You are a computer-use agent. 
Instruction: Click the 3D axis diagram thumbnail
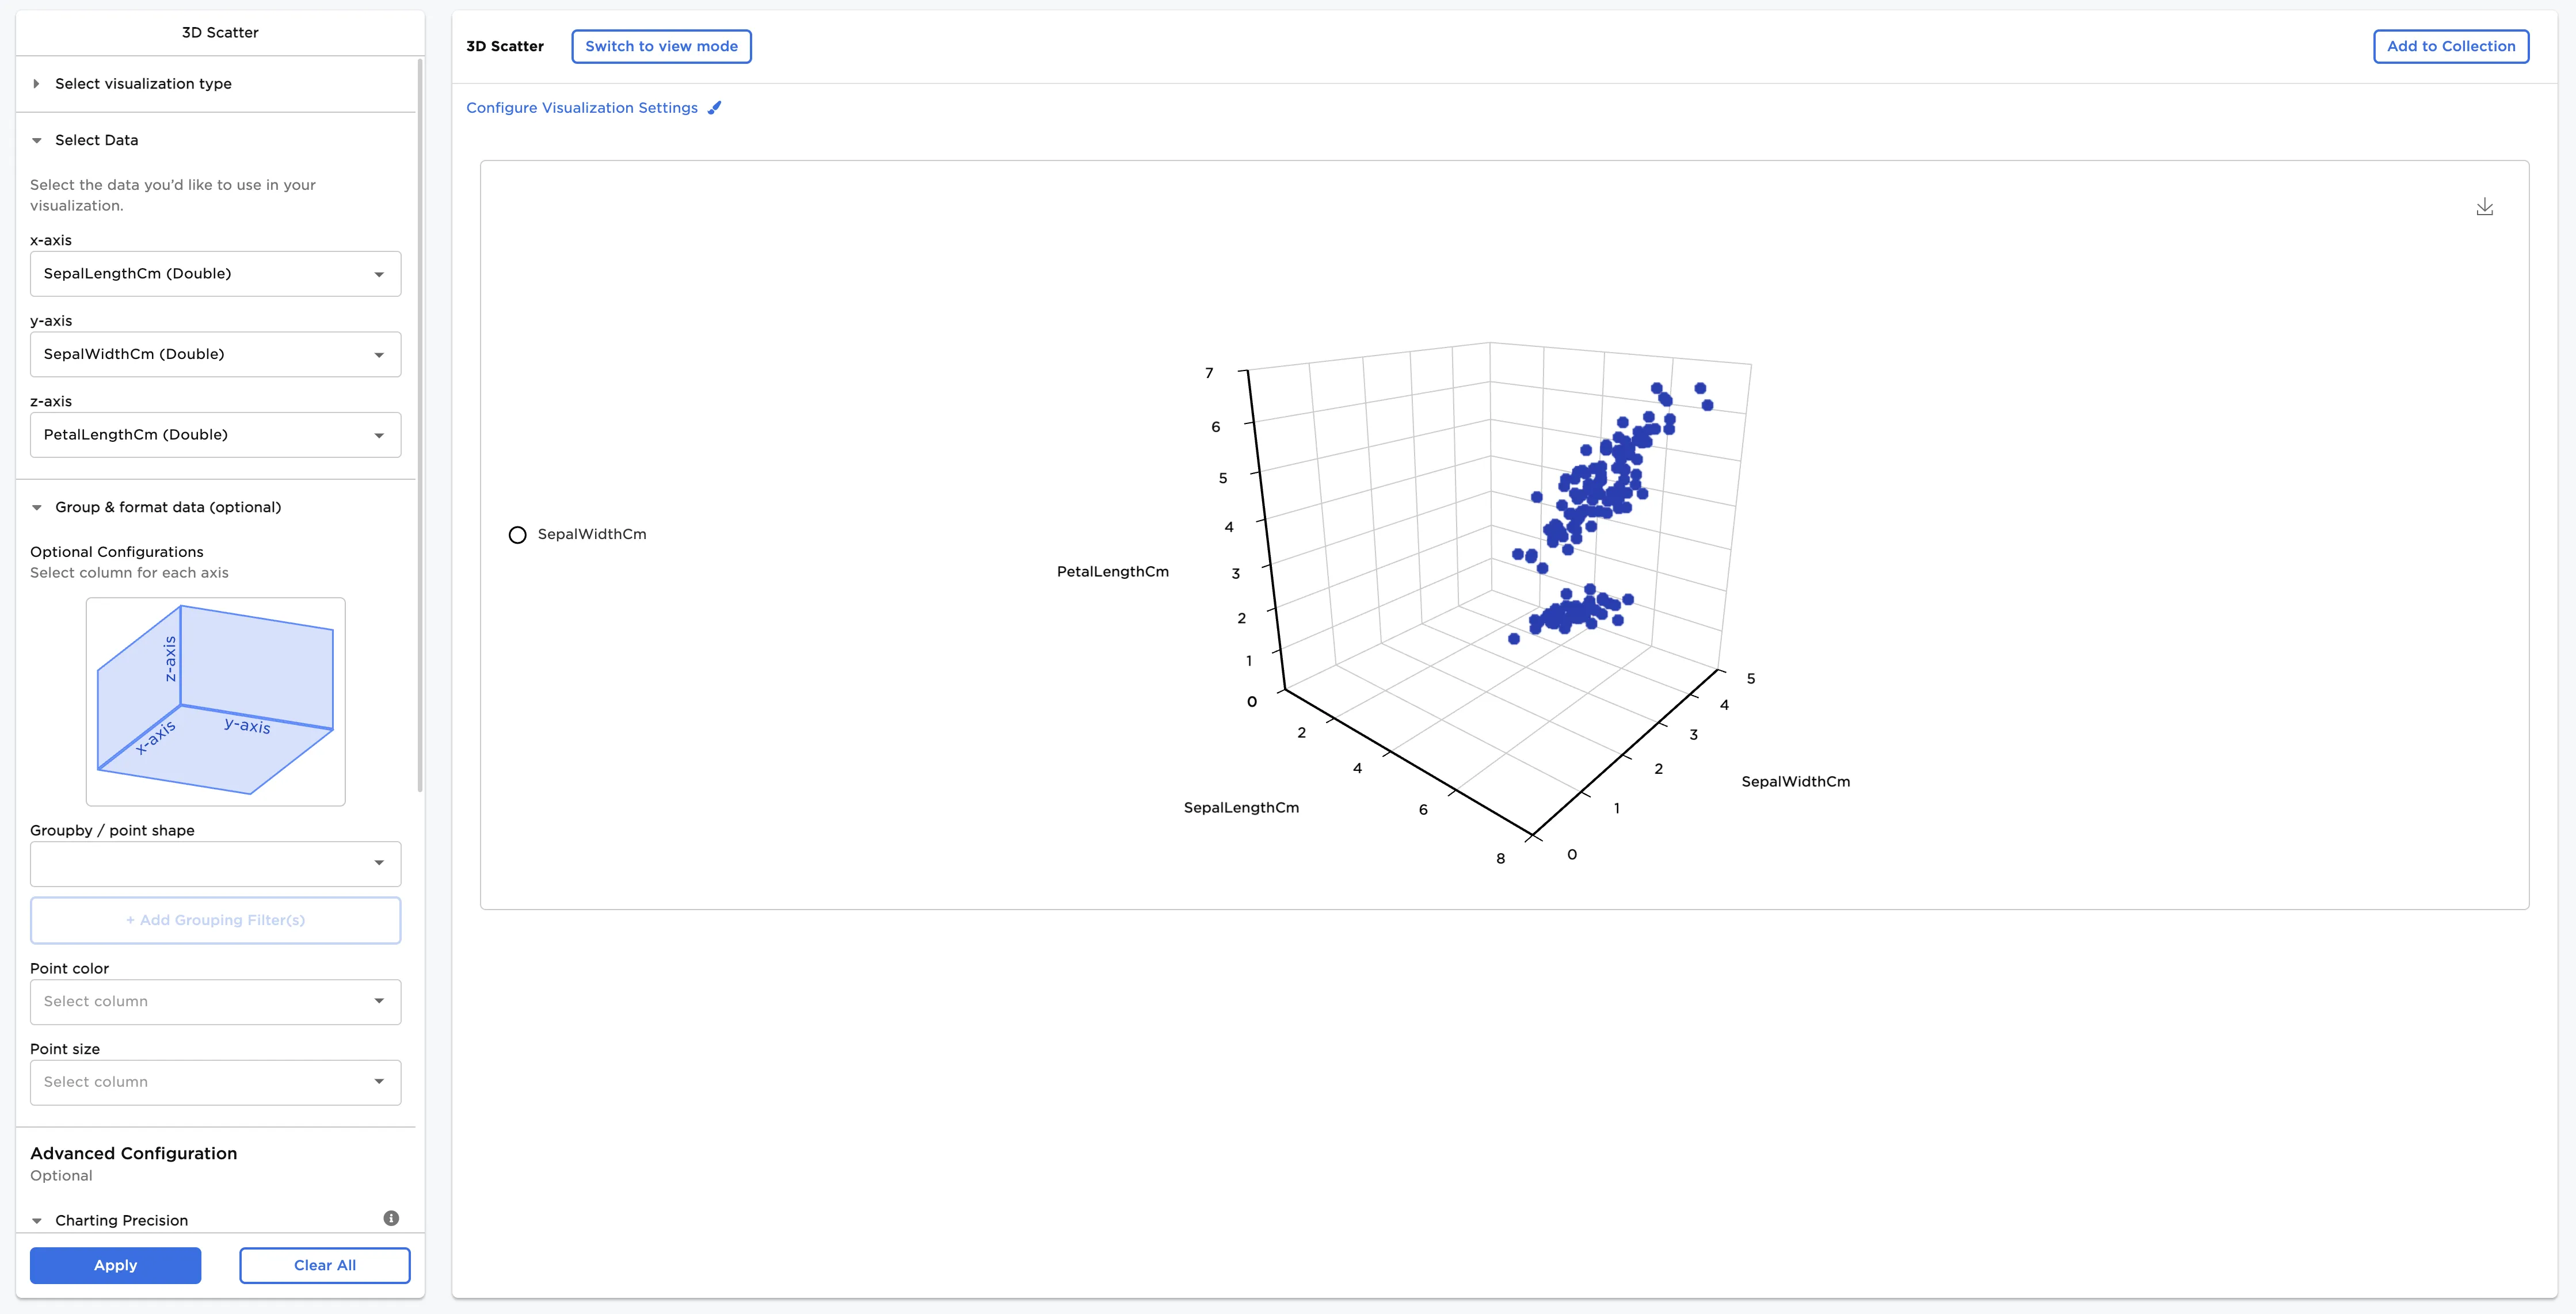[x=215, y=702]
